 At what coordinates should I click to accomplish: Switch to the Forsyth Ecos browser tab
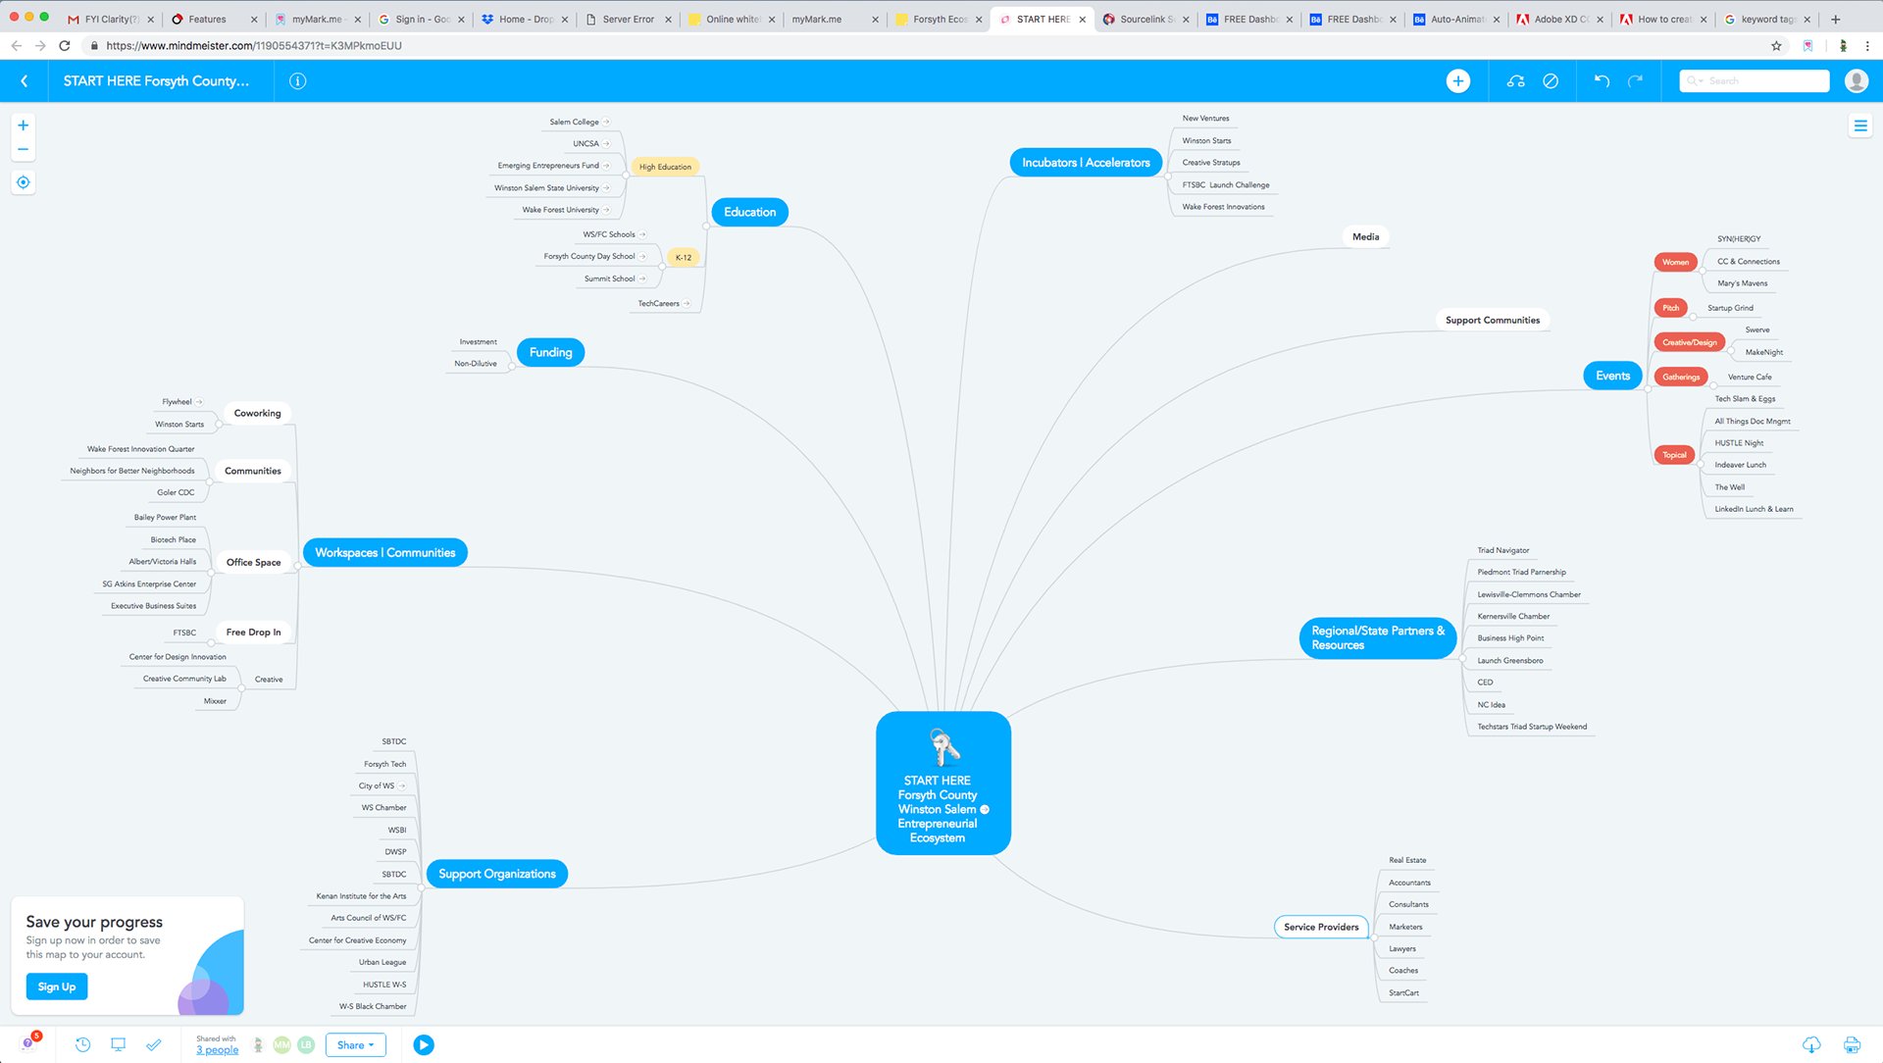click(938, 19)
